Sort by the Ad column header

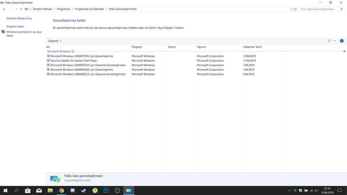[x=88, y=47]
